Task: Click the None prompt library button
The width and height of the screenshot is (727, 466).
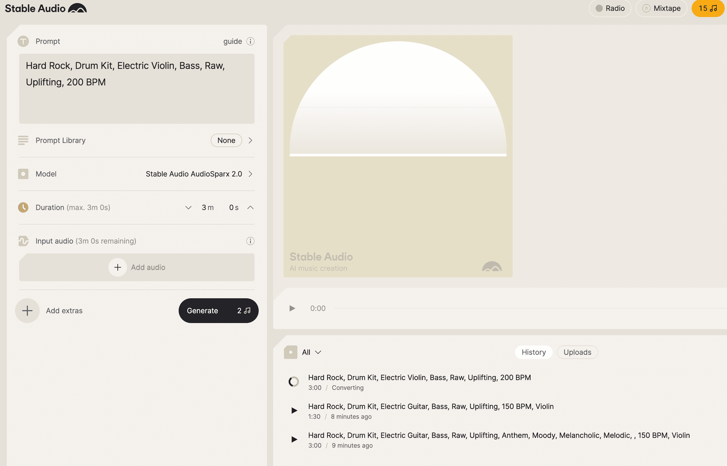Action: [226, 140]
